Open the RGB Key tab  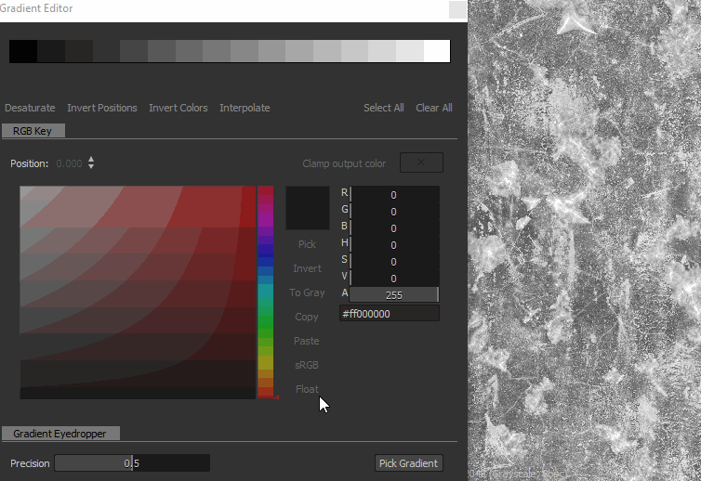click(33, 131)
